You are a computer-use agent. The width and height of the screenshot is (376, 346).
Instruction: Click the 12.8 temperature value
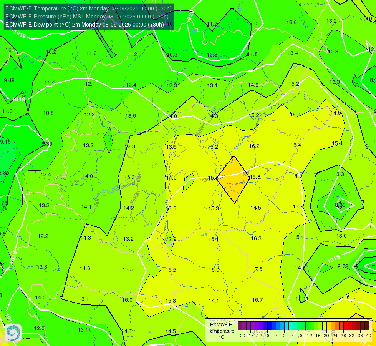click(x=89, y=115)
